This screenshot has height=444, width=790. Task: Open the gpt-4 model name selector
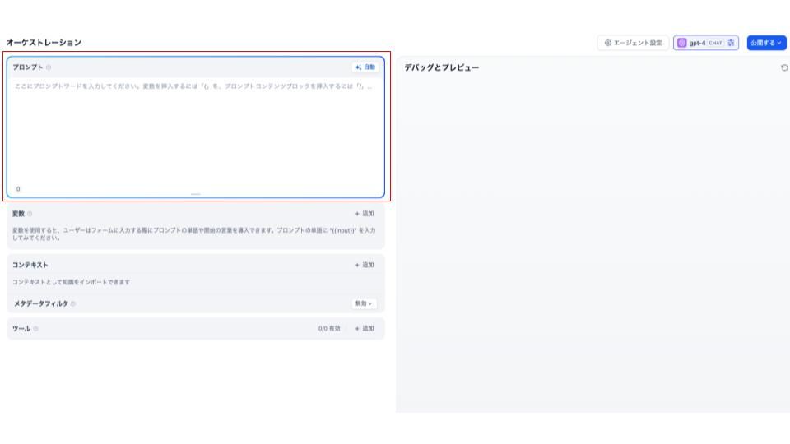698,43
